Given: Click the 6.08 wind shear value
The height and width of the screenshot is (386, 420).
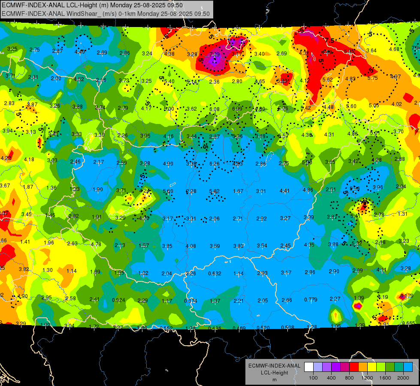Looking at the screenshot, I should 214,109.
